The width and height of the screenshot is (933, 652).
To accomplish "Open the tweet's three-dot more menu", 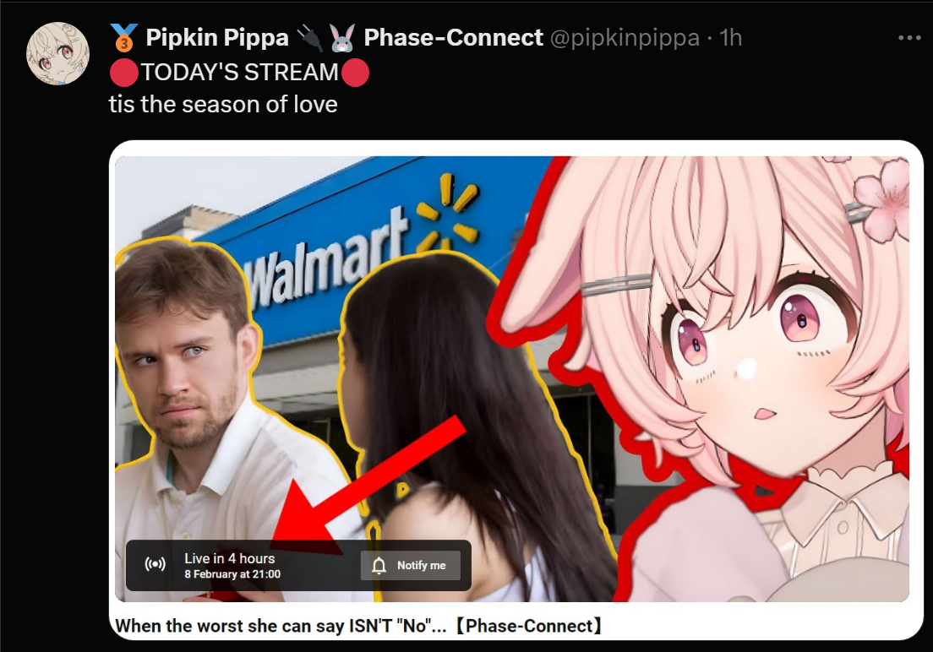I will tap(909, 38).
